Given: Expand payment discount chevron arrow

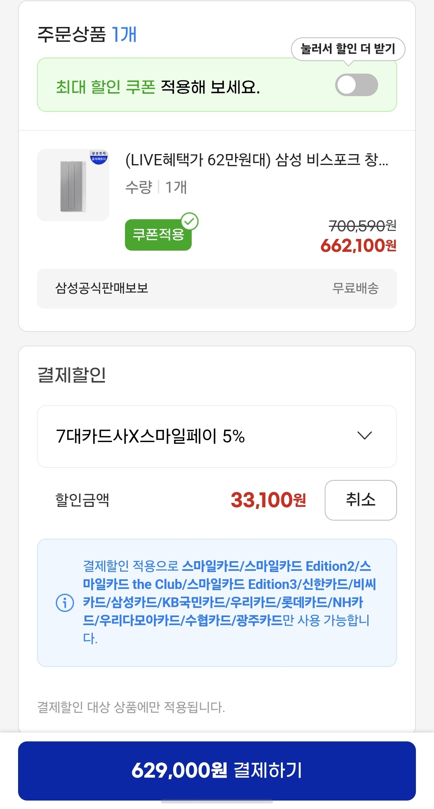Looking at the screenshot, I should click(x=364, y=436).
